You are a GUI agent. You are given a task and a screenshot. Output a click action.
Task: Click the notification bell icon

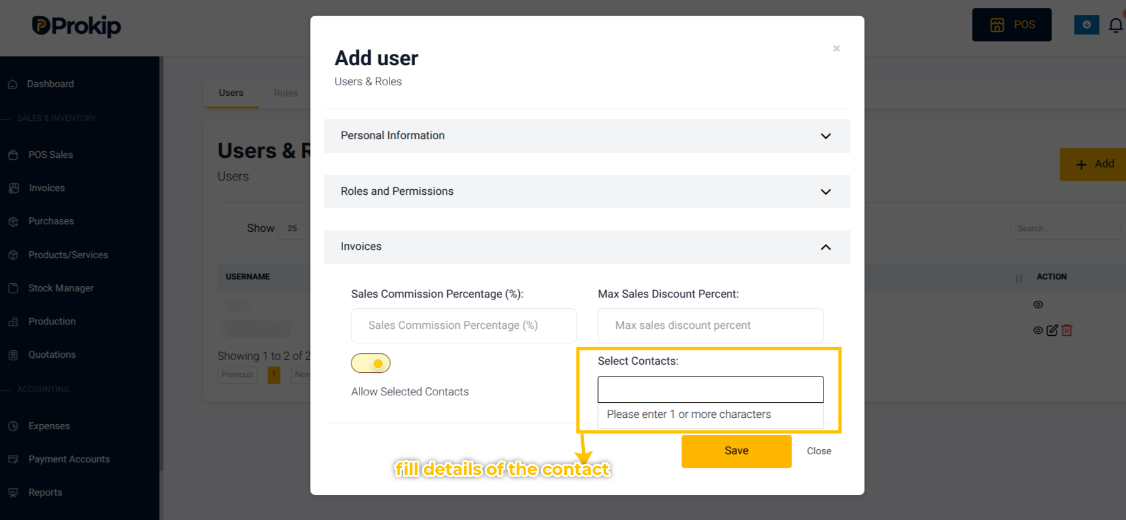1116,26
